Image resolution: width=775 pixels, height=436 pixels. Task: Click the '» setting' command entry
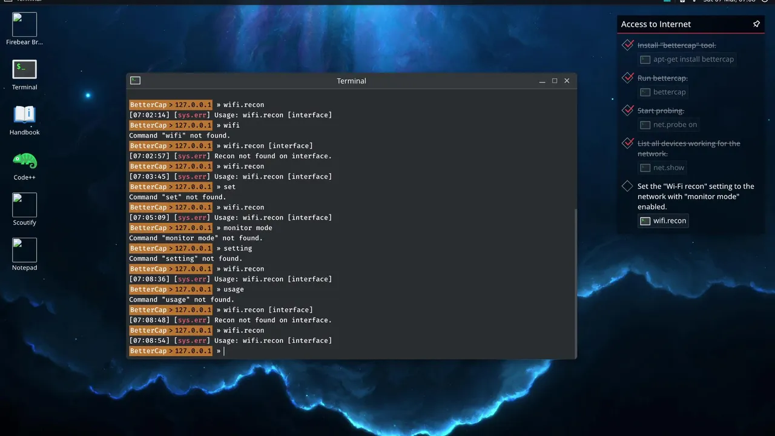[234, 248]
